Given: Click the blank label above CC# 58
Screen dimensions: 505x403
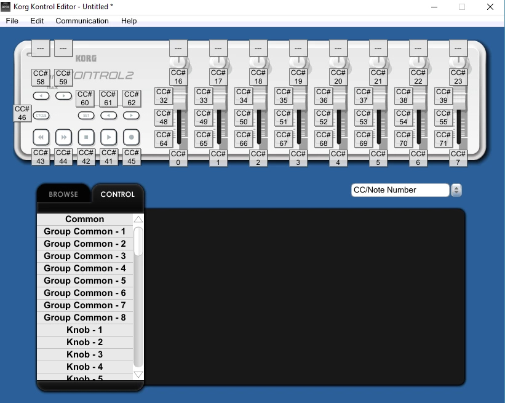Looking at the screenshot, I should 41,49.
